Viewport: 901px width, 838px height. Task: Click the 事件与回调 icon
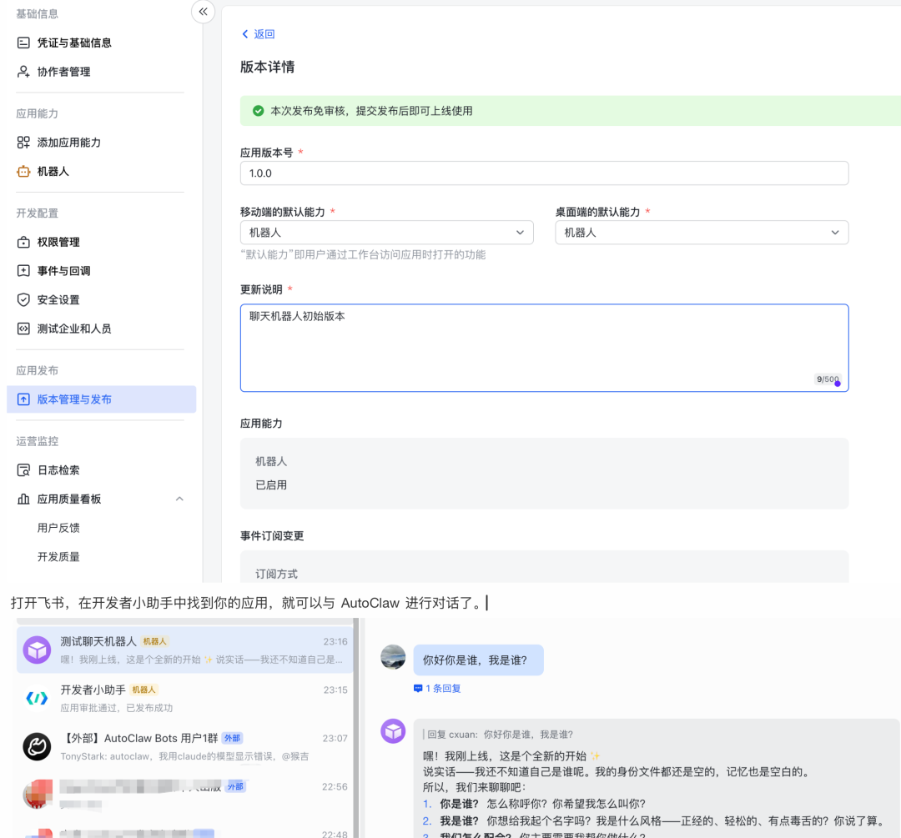(23, 270)
